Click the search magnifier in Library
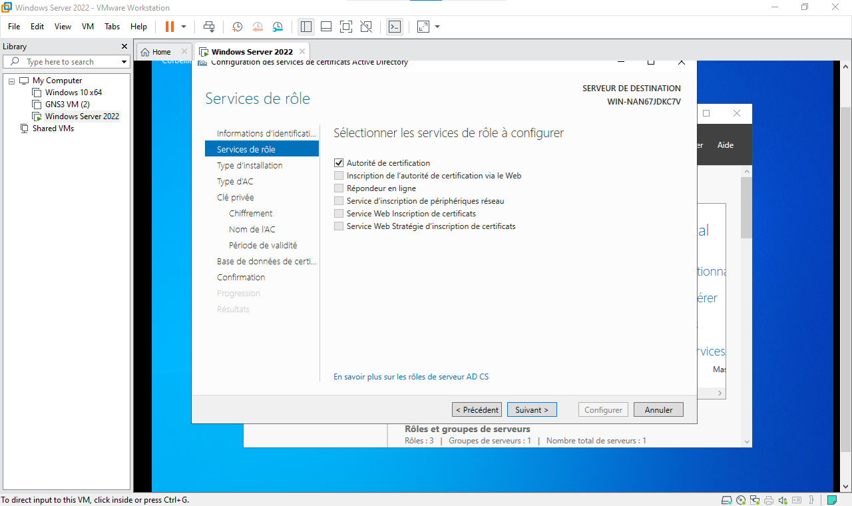852x506 pixels. 15,61
